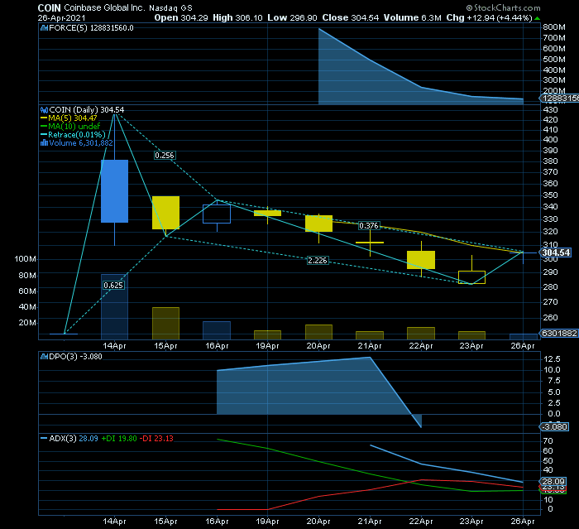Click the 2.226 retracement label
The width and height of the screenshot is (579, 529).
click(x=318, y=260)
